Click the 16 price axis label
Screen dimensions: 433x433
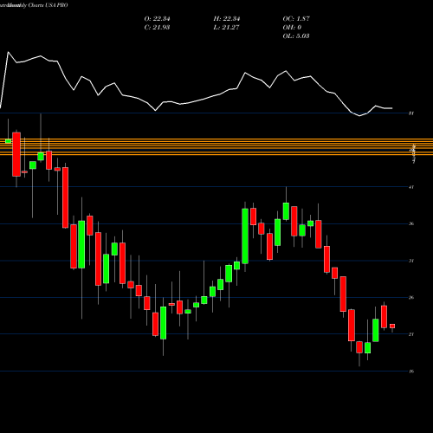[411, 372]
